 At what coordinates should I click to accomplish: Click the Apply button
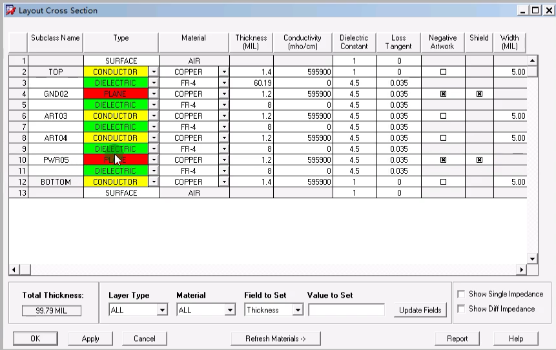coord(90,338)
